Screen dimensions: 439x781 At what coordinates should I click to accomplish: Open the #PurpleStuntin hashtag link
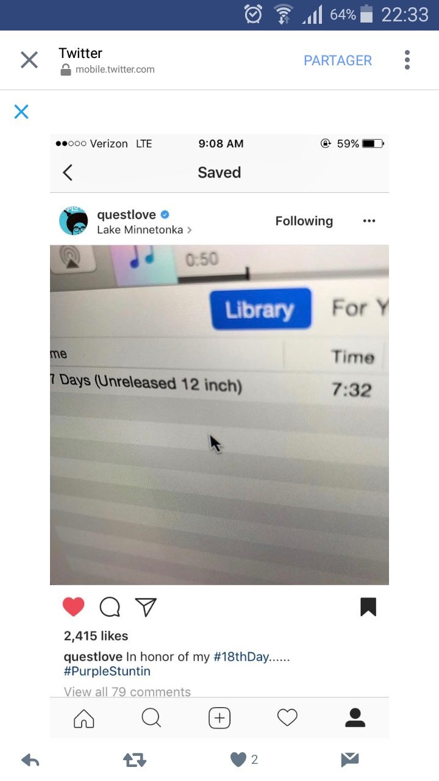[x=107, y=671]
